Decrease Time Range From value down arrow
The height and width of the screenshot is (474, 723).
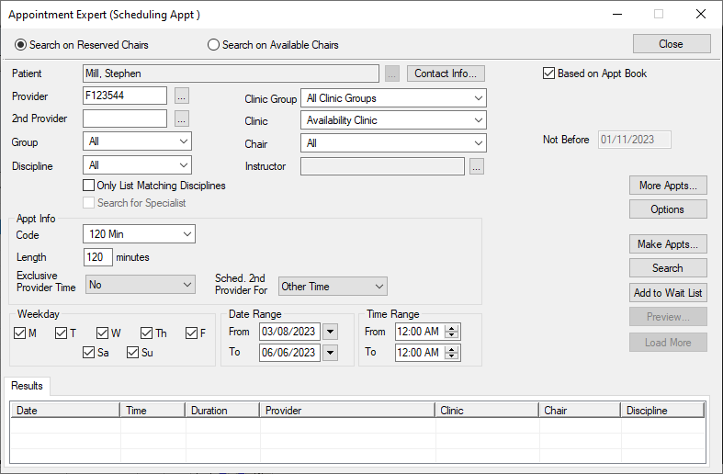tap(452, 335)
